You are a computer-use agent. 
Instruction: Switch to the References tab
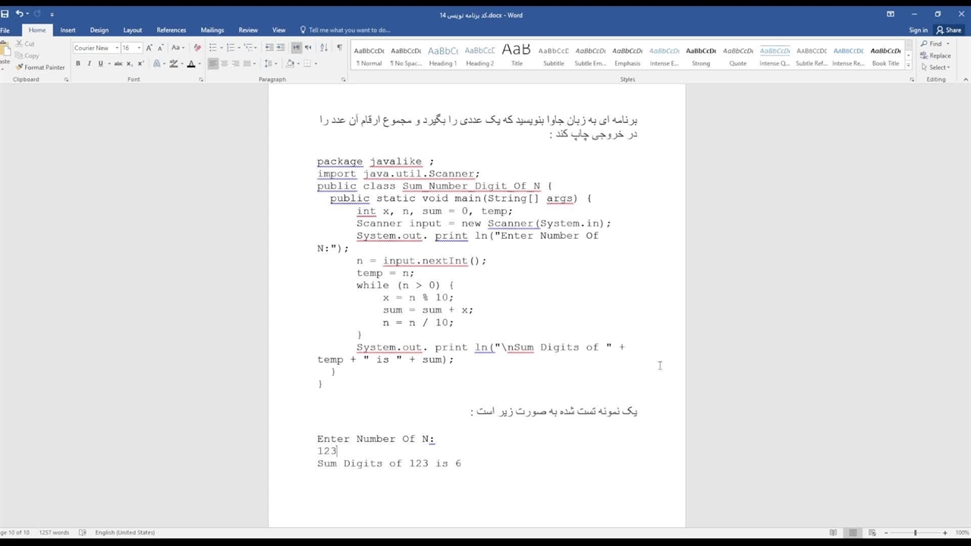(x=171, y=30)
